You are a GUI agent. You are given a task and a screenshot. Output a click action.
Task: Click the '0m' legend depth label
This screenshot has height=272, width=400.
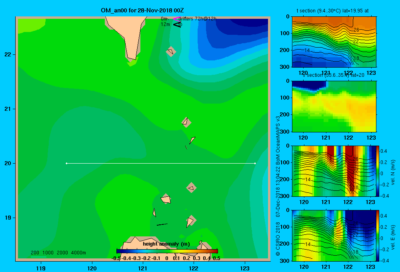click(x=164, y=19)
